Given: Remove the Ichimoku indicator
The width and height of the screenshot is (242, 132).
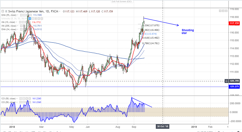Looking at the screenshot, I should tap(42, 19).
